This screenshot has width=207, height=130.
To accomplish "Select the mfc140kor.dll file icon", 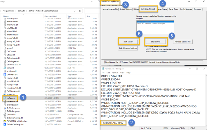I will 5,22.
